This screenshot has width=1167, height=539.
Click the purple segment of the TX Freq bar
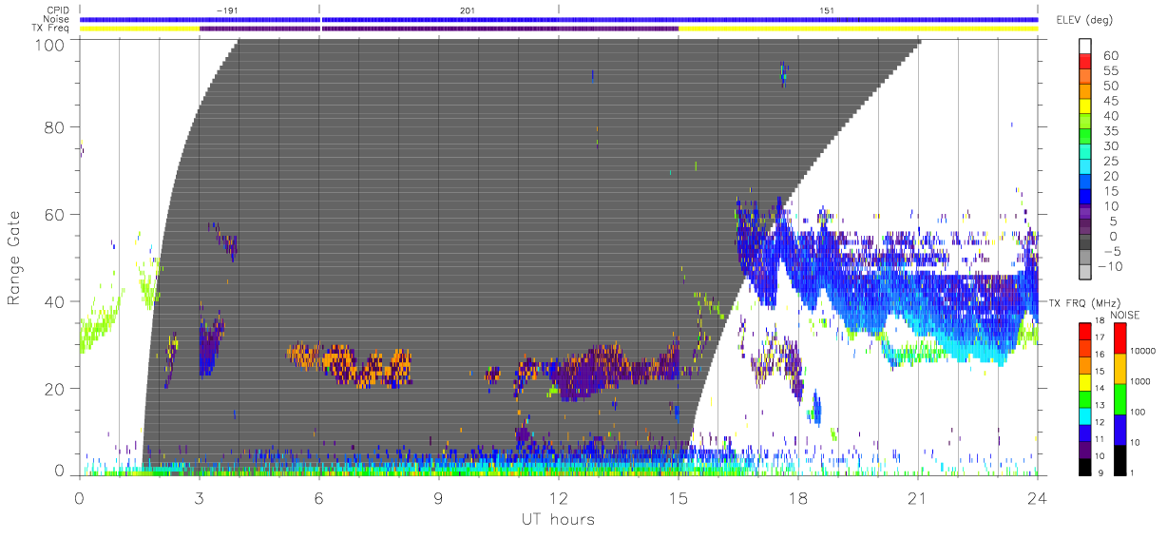[439, 29]
